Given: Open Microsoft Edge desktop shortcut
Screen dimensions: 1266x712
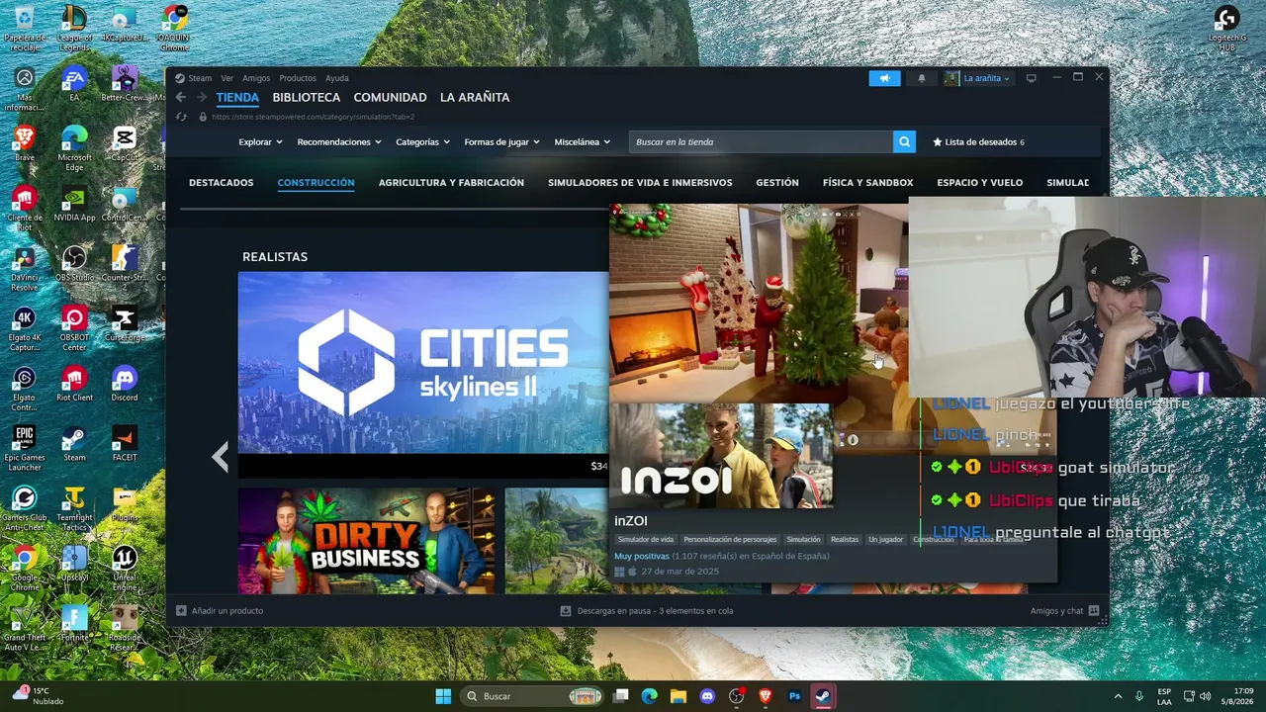Looking at the screenshot, I should [x=74, y=147].
